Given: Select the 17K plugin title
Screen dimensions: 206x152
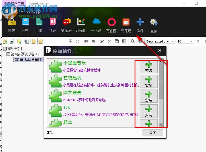Looking at the screenshot, I should click(x=67, y=108).
